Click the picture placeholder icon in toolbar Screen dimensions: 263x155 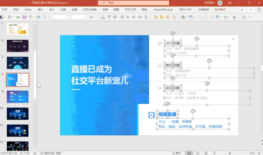point(244,17)
